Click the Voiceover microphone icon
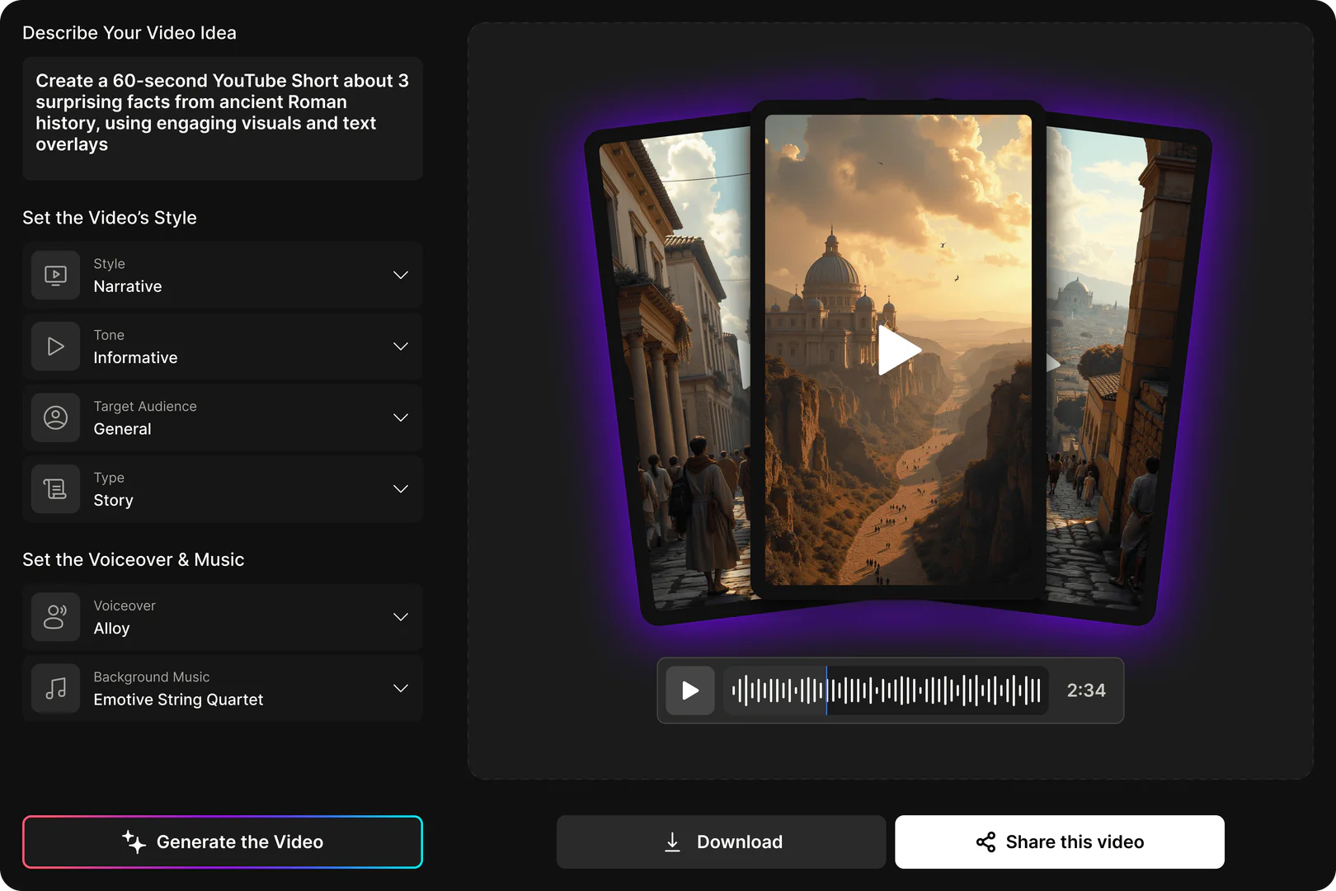Image resolution: width=1336 pixels, height=891 pixels. pyautogui.click(x=55, y=616)
